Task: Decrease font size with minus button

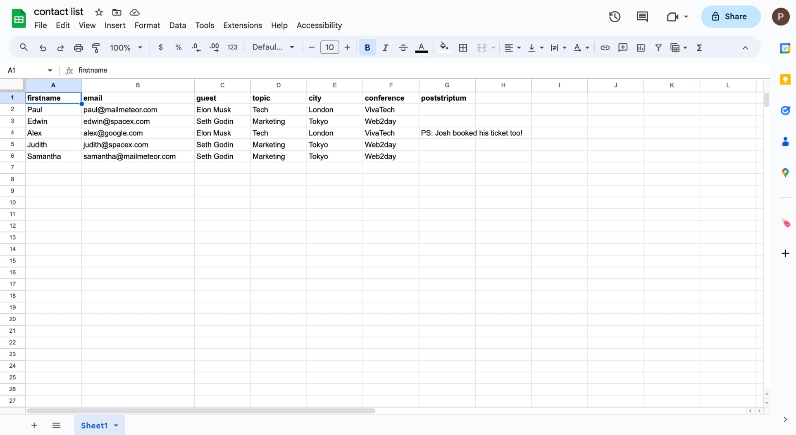Action: pos(312,47)
